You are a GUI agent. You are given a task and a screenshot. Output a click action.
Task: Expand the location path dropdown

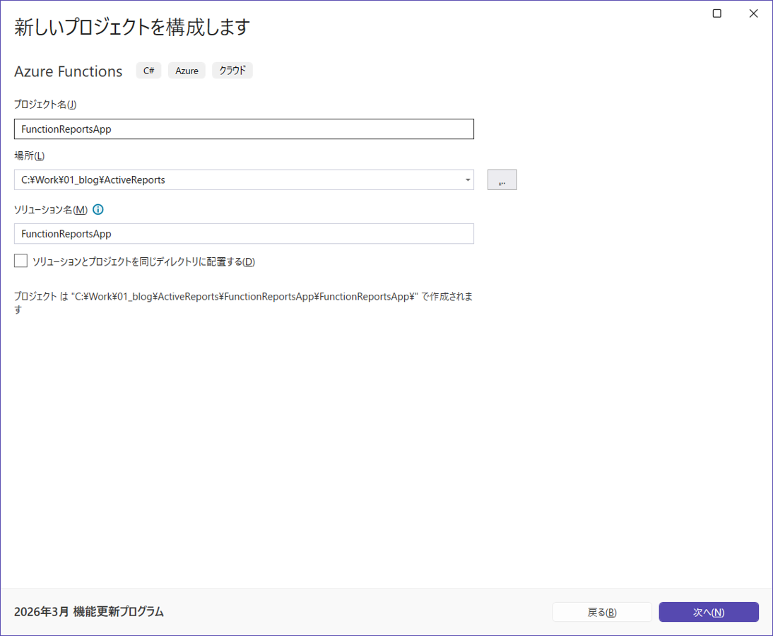tap(467, 180)
